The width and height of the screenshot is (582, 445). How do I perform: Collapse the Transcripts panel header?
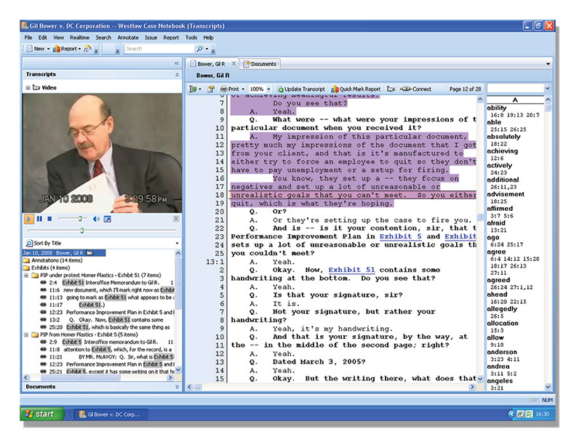tap(177, 75)
